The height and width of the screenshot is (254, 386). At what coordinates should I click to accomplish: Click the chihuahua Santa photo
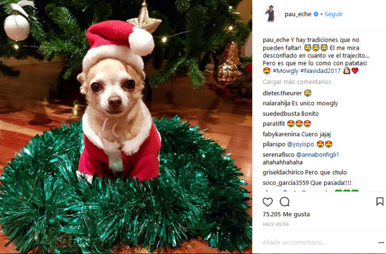tap(126, 127)
